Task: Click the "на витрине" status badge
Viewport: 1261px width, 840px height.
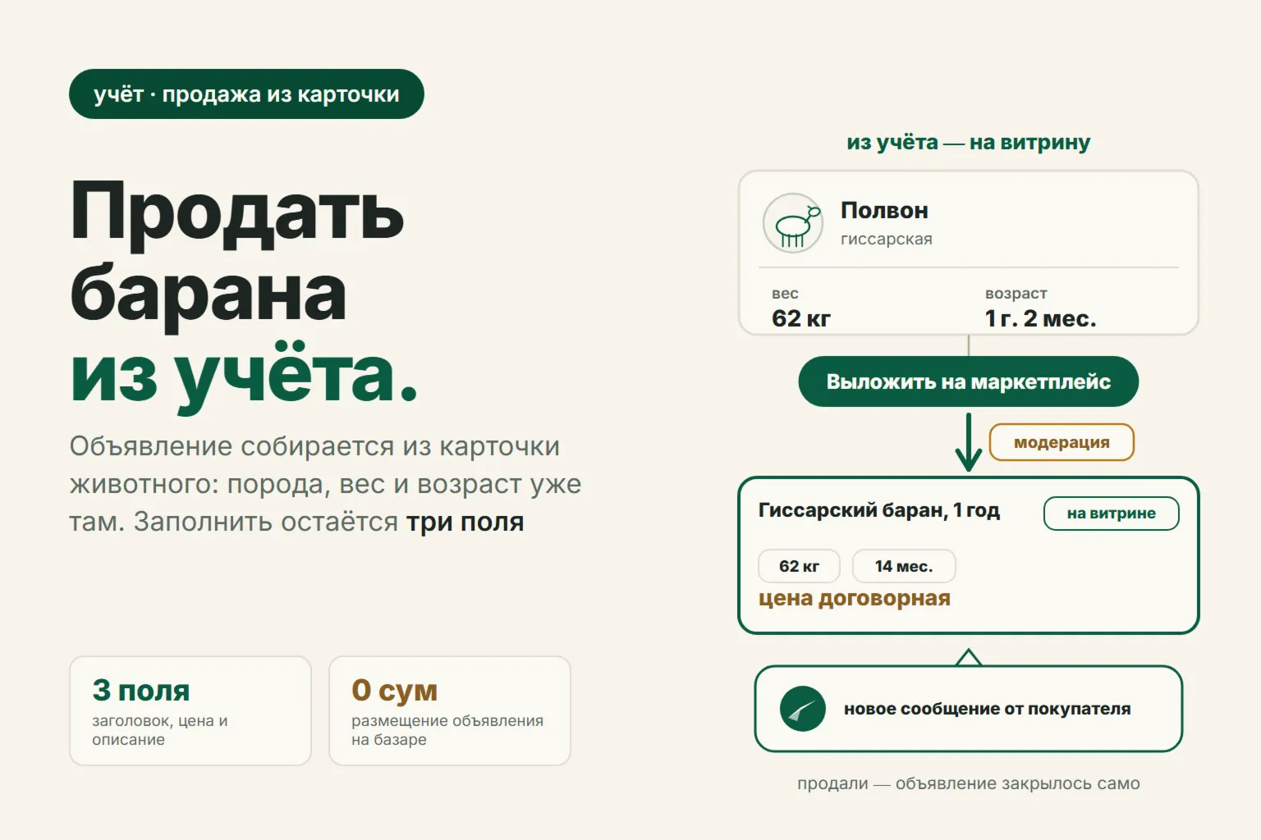Action: click(x=1111, y=514)
